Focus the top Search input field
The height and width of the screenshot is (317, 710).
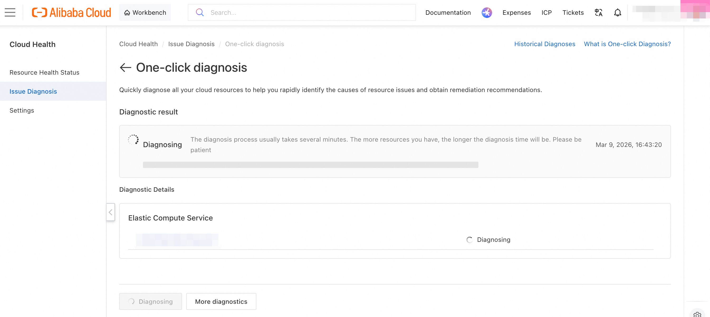point(302,12)
